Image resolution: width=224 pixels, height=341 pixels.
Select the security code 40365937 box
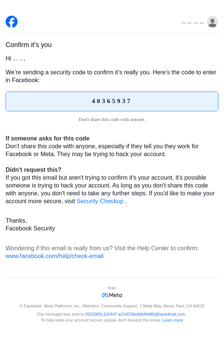click(x=112, y=101)
